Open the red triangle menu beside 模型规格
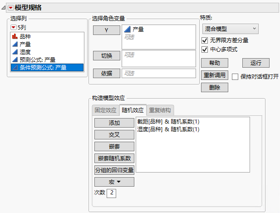 tap(11, 8)
